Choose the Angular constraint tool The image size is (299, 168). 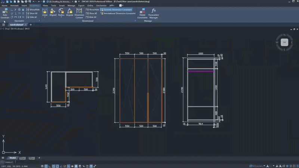coord(70,13)
